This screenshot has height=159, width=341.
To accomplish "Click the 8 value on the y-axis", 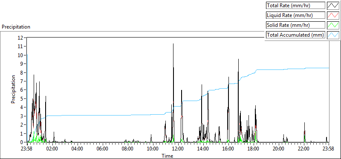I will click(22, 72).
